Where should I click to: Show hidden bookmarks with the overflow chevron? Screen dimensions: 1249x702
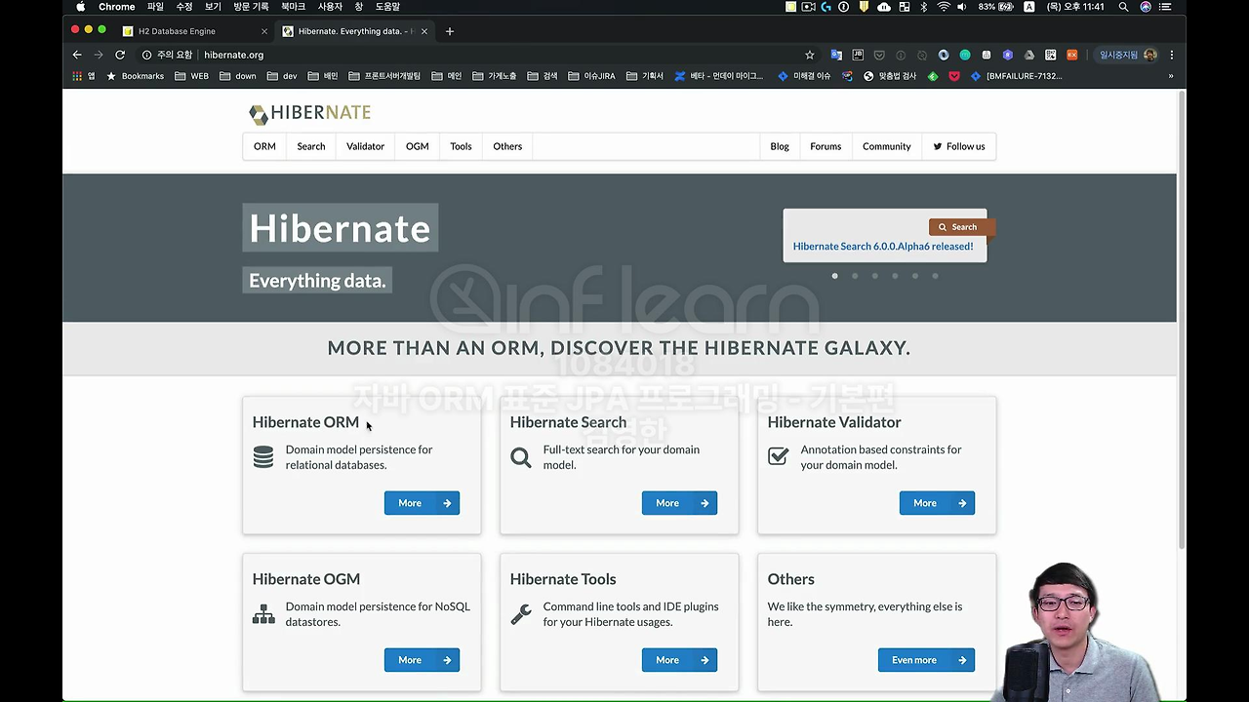point(1171,76)
